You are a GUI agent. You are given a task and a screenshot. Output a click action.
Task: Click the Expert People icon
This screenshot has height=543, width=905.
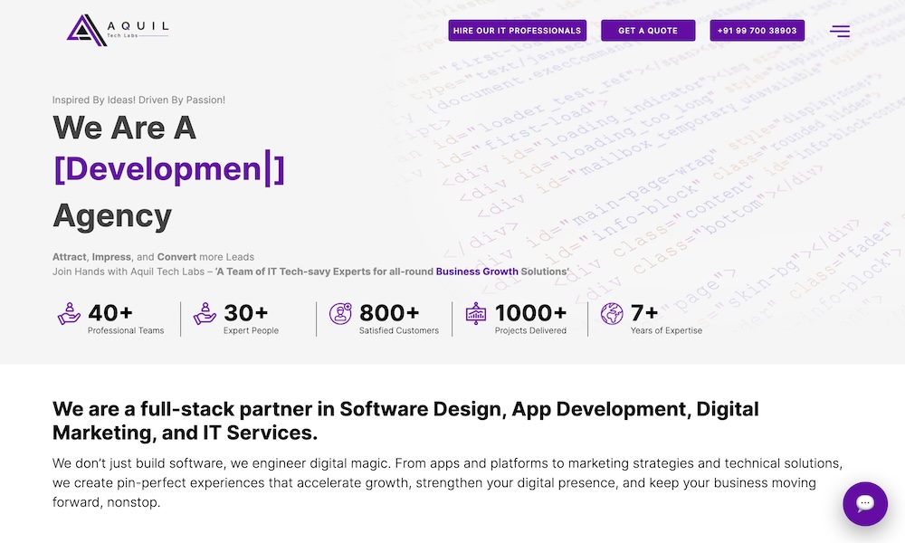[x=205, y=314]
